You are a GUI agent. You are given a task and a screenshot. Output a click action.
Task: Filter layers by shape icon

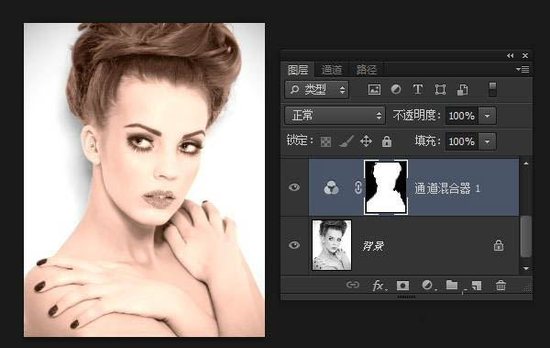point(440,90)
